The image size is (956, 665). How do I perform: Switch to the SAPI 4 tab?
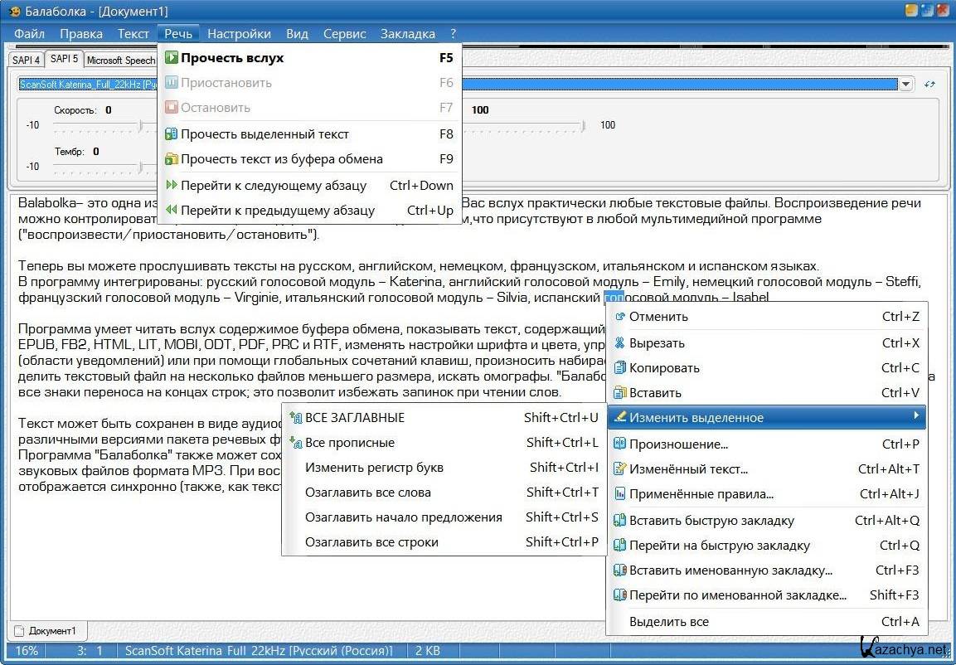(26, 60)
